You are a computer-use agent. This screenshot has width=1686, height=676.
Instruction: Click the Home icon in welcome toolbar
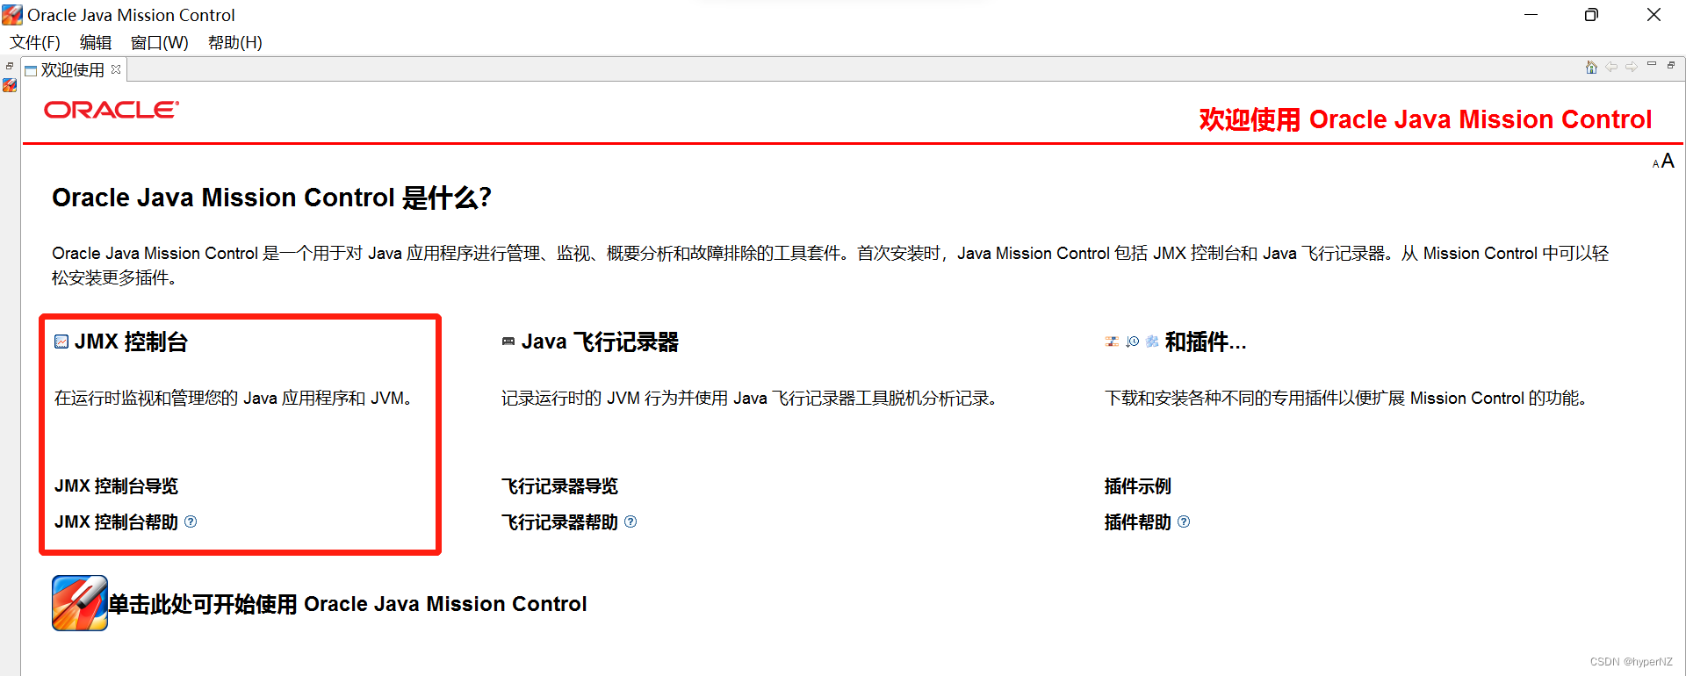pos(1591,68)
